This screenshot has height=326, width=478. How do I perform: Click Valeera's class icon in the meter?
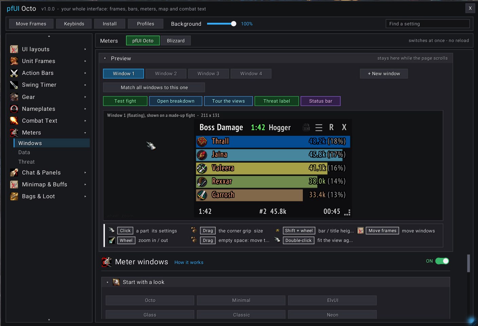[x=202, y=168]
